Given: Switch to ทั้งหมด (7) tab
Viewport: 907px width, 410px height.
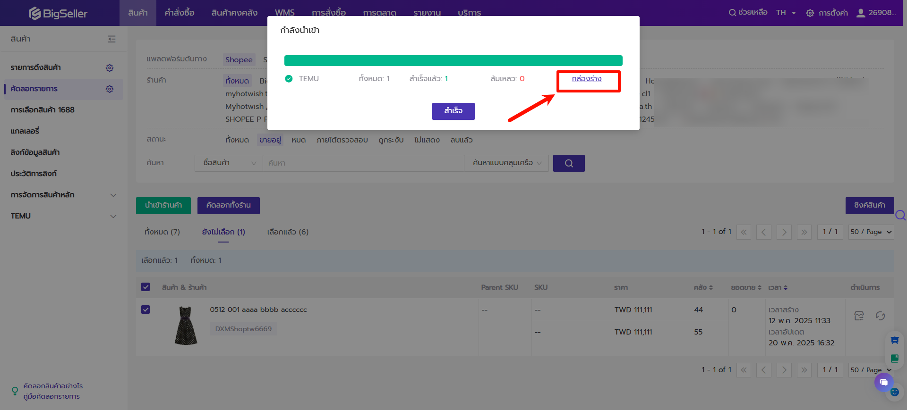Looking at the screenshot, I should (x=162, y=232).
